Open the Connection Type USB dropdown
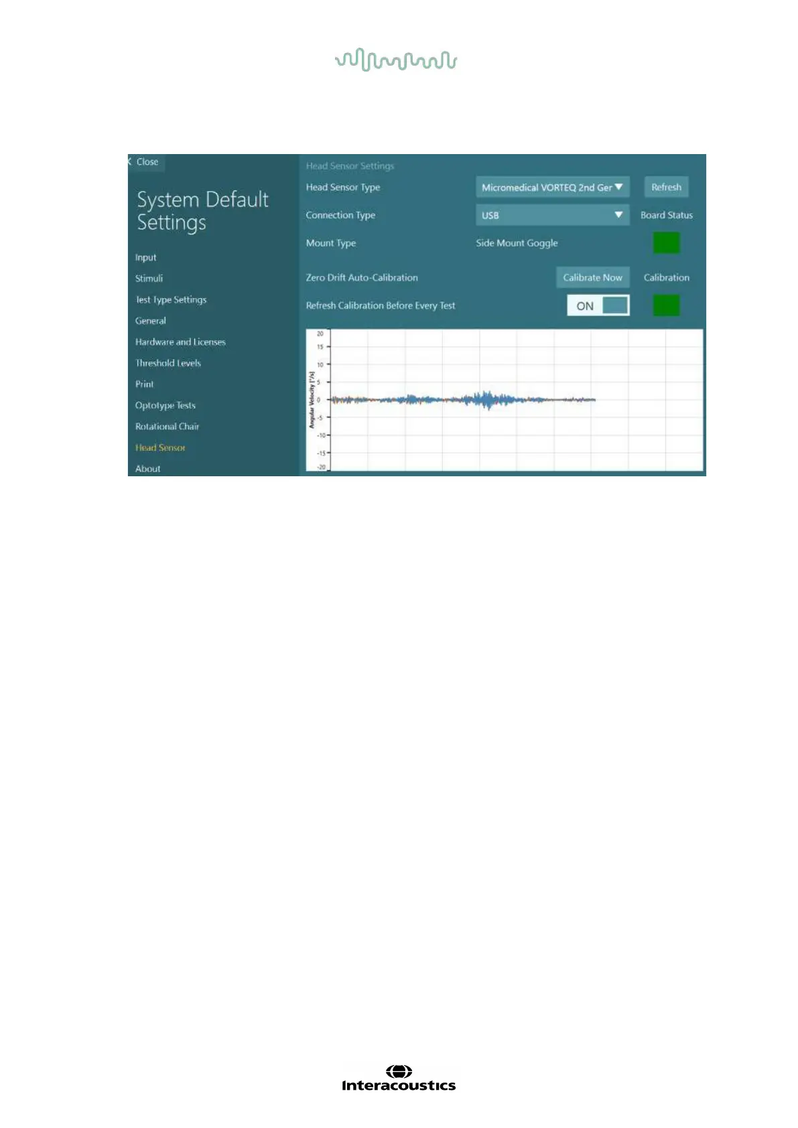 (x=552, y=215)
